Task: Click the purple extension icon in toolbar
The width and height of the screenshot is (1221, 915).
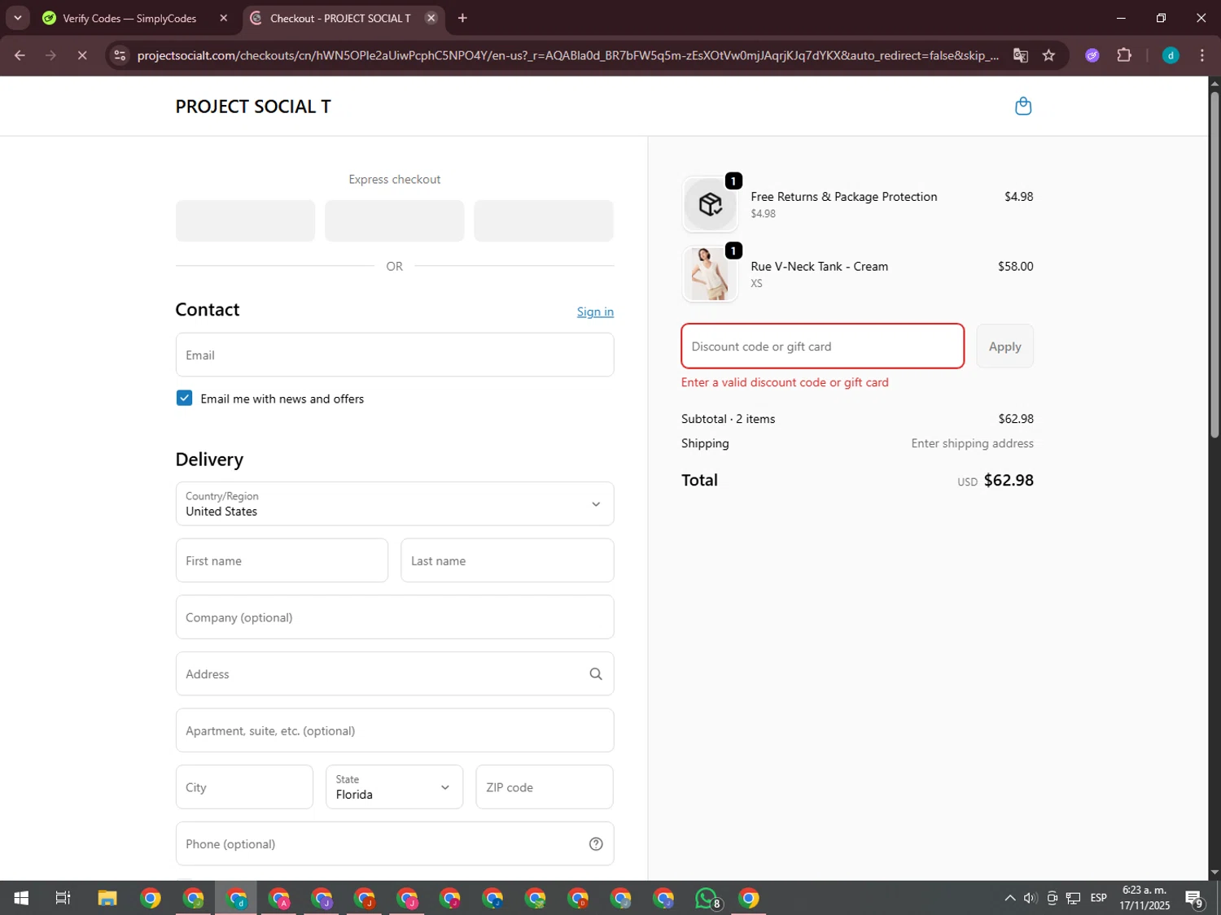Action: point(1092,55)
